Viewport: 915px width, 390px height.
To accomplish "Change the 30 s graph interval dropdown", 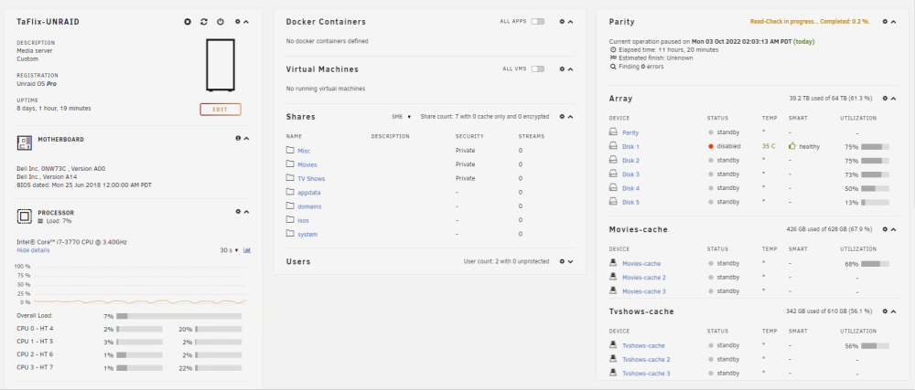I will point(230,250).
